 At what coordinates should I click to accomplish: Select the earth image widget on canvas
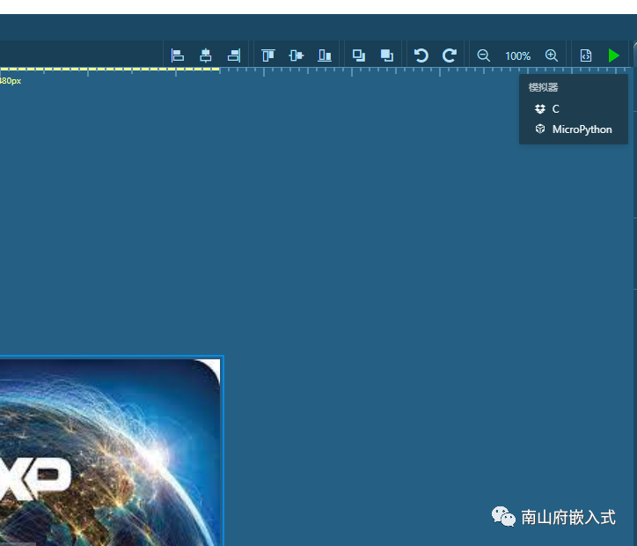110,451
